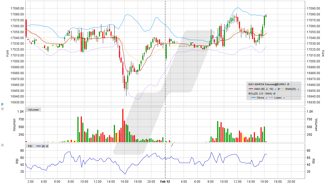Click the tallest red volume bar

[x=123, y=126]
